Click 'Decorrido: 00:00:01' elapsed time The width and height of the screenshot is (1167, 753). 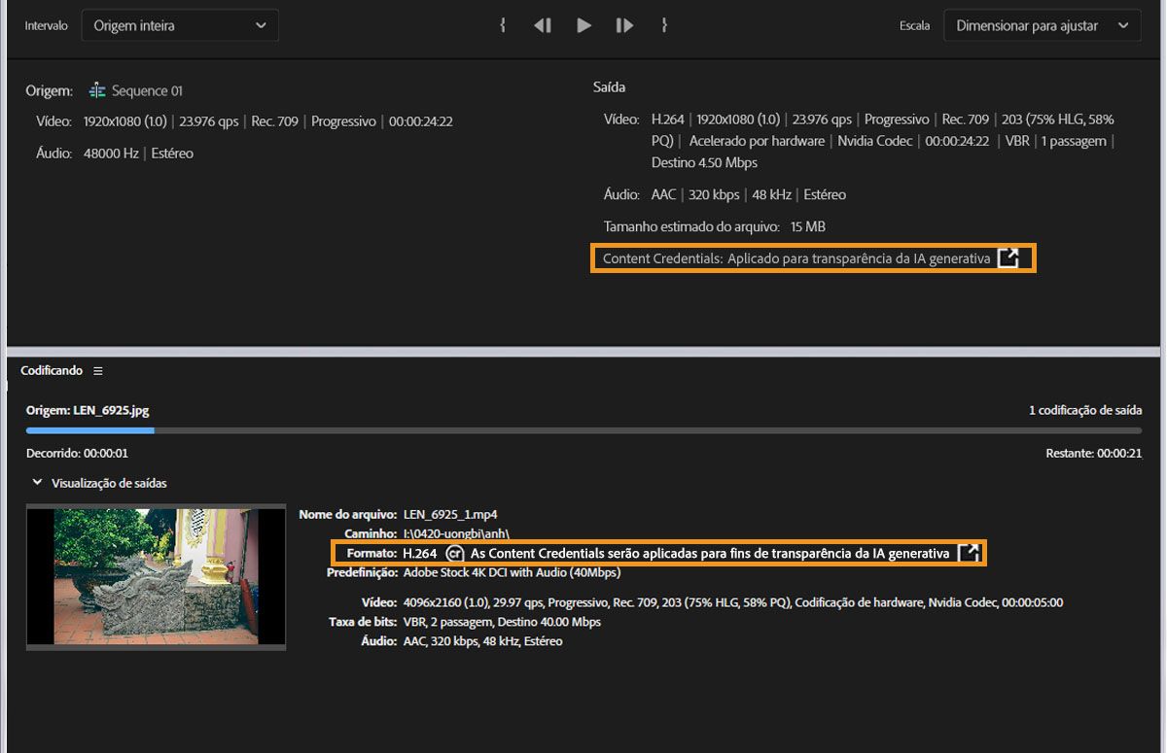(x=77, y=453)
